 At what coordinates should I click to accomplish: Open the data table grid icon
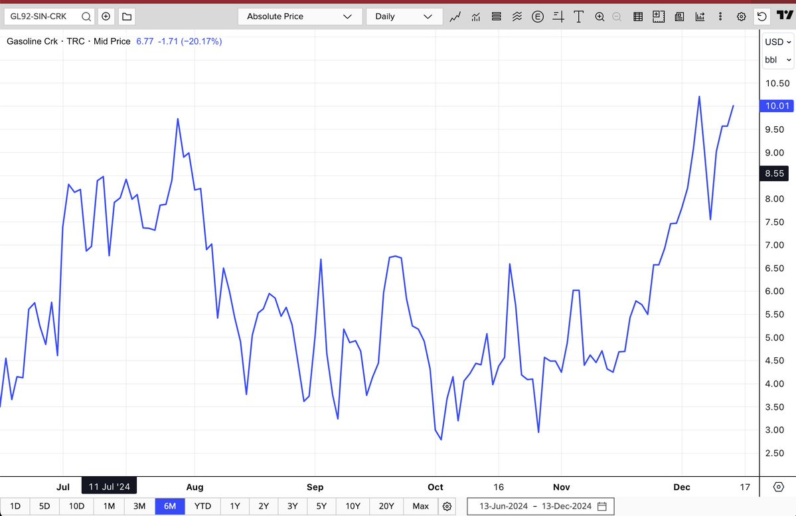[x=638, y=17]
